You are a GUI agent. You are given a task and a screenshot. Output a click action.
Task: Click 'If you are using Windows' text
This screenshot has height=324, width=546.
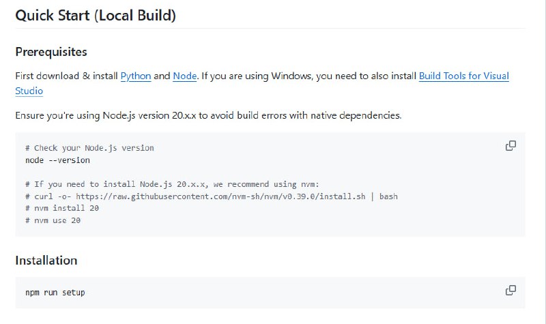(256, 76)
